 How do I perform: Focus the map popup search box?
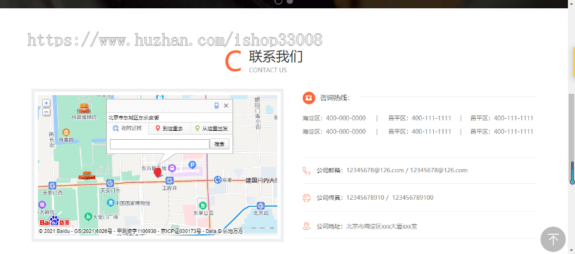(160, 144)
